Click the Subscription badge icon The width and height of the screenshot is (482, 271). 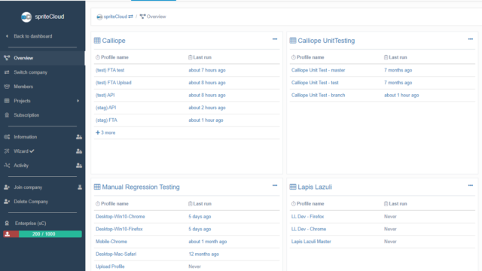[x=7, y=115]
